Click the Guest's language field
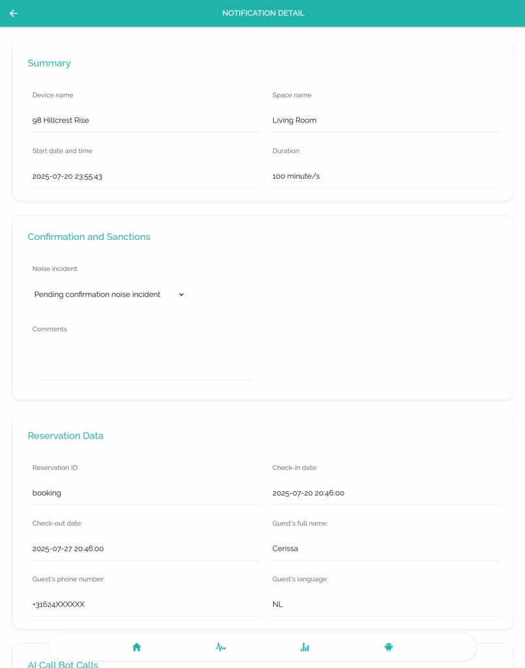Image resolution: width=525 pixels, height=668 pixels. coord(386,605)
